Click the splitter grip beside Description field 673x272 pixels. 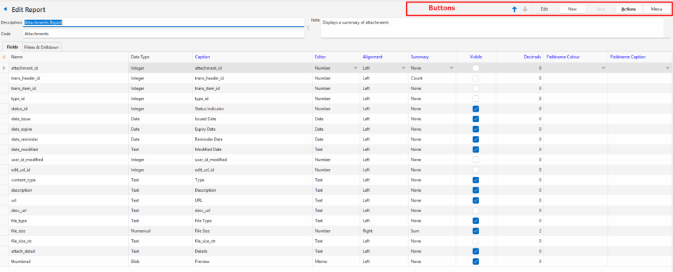point(308,28)
